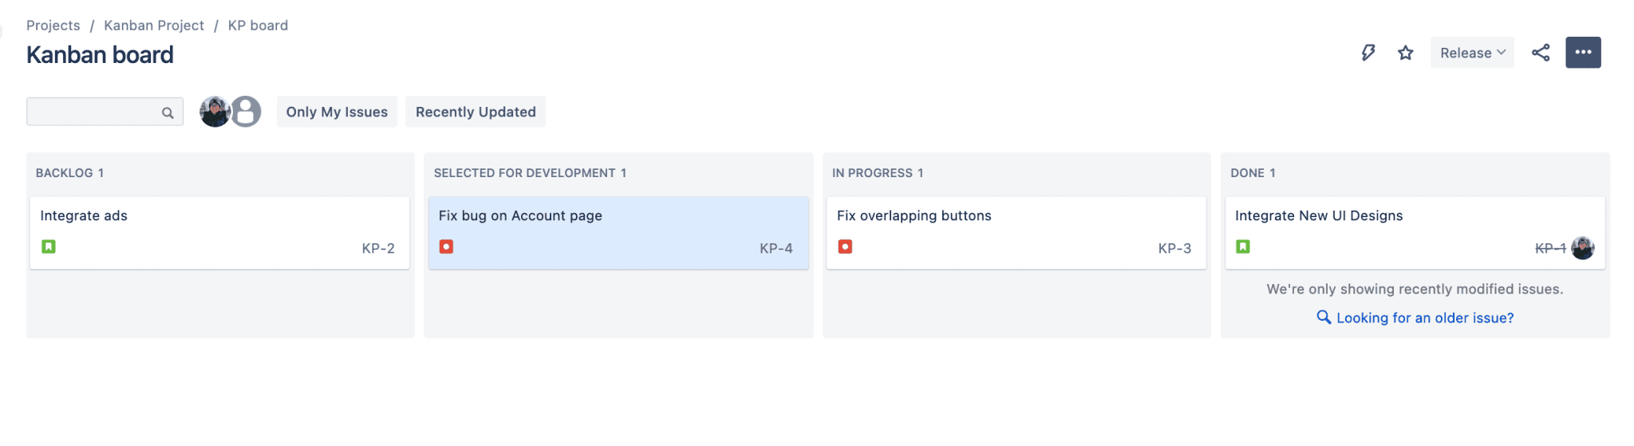Viewport: 1634px width, 446px height.
Task: Click the green story icon on KP-2
Action: pos(49,247)
